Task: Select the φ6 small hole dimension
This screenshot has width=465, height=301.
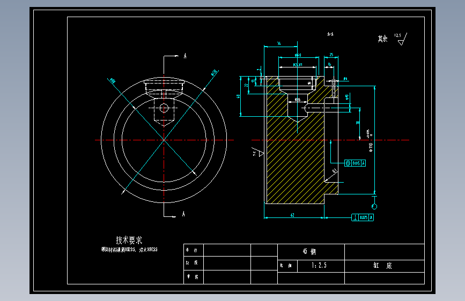Action: pos(345,79)
